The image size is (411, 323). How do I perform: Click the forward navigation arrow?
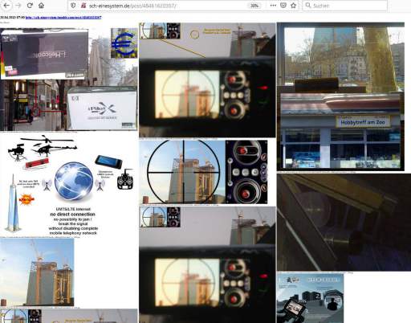(x=18, y=6)
